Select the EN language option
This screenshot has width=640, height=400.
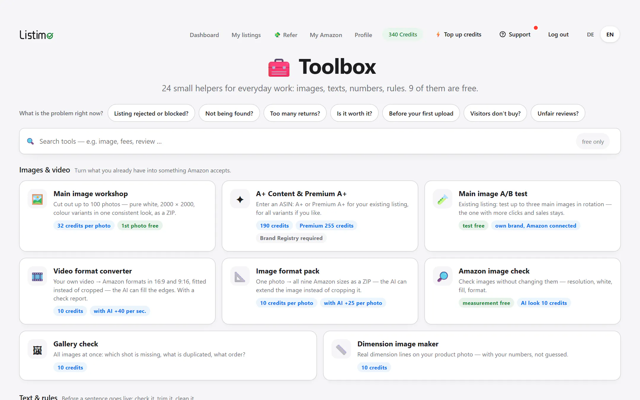(610, 35)
